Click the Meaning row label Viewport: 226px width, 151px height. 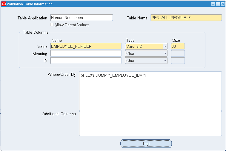click(40, 54)
